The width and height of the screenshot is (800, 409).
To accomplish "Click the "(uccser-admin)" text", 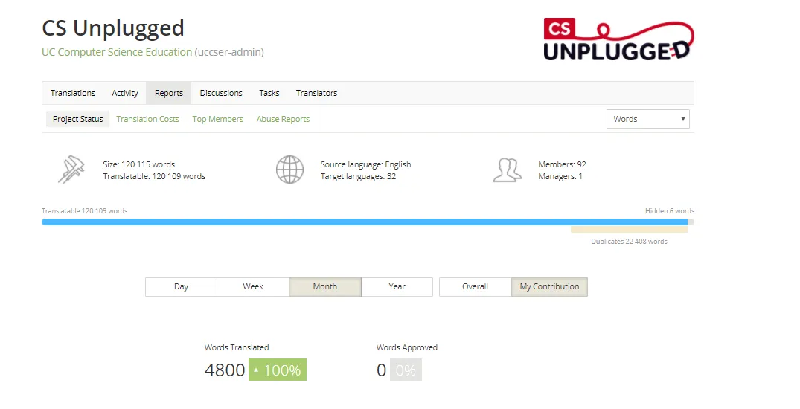I will tap(229, 52).
